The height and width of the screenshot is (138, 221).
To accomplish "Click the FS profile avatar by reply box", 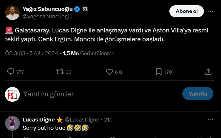I will (12, 94).
